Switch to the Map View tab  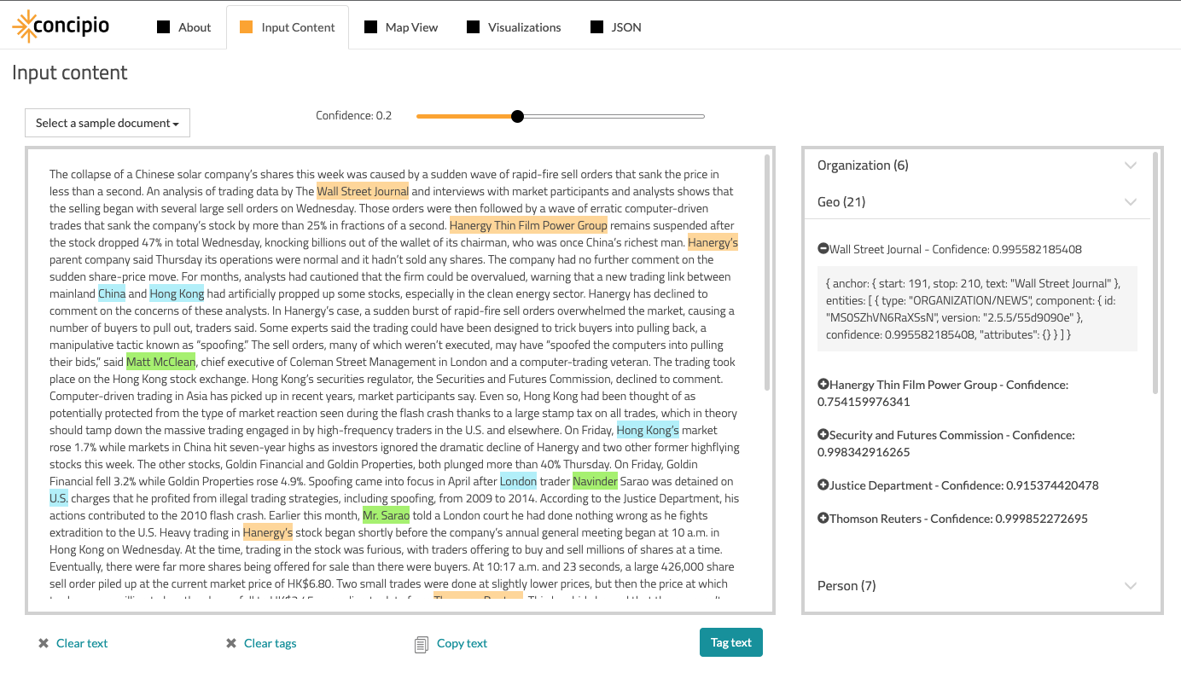401,26
